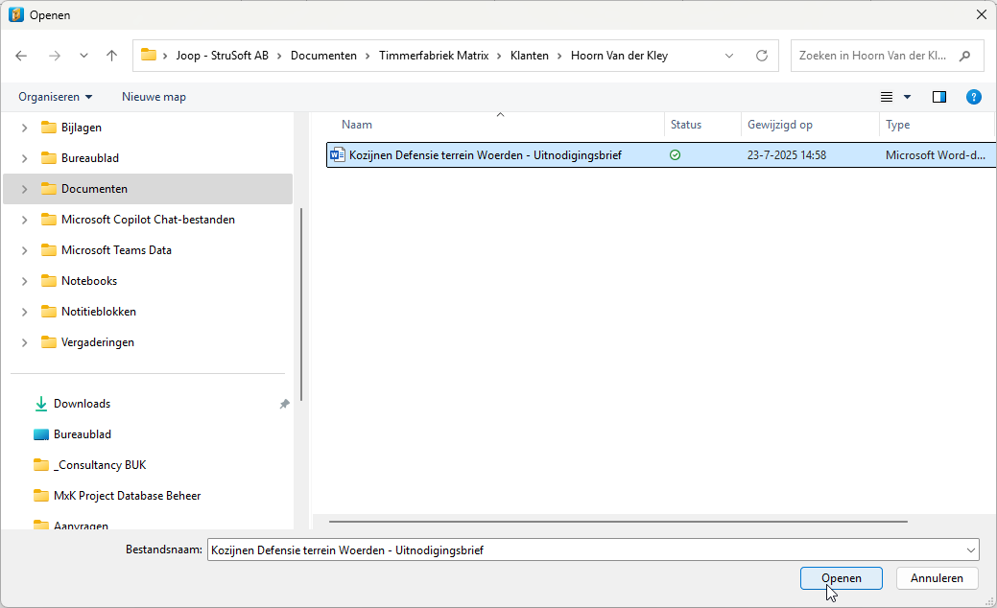Click the Annuleren button
997x608 pixels.
click(x=937, y=578)
